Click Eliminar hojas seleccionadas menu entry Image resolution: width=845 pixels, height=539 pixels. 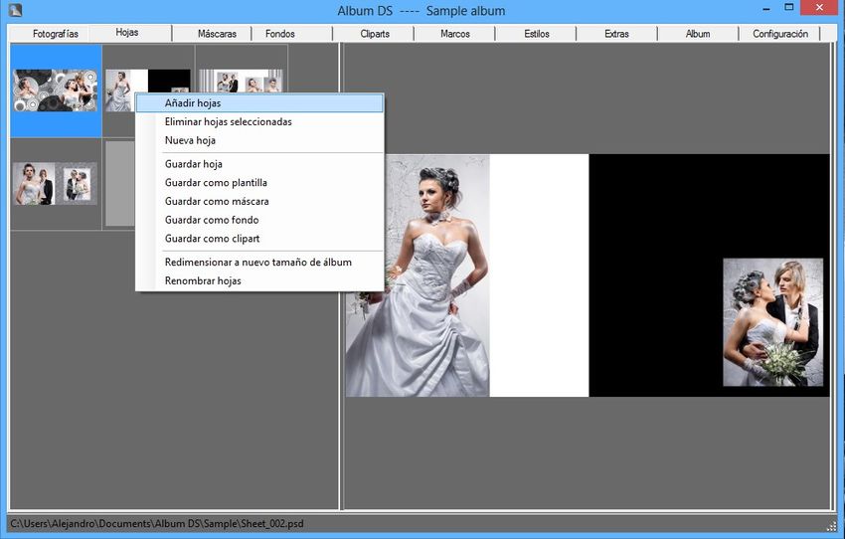click(x=228, y=122)
